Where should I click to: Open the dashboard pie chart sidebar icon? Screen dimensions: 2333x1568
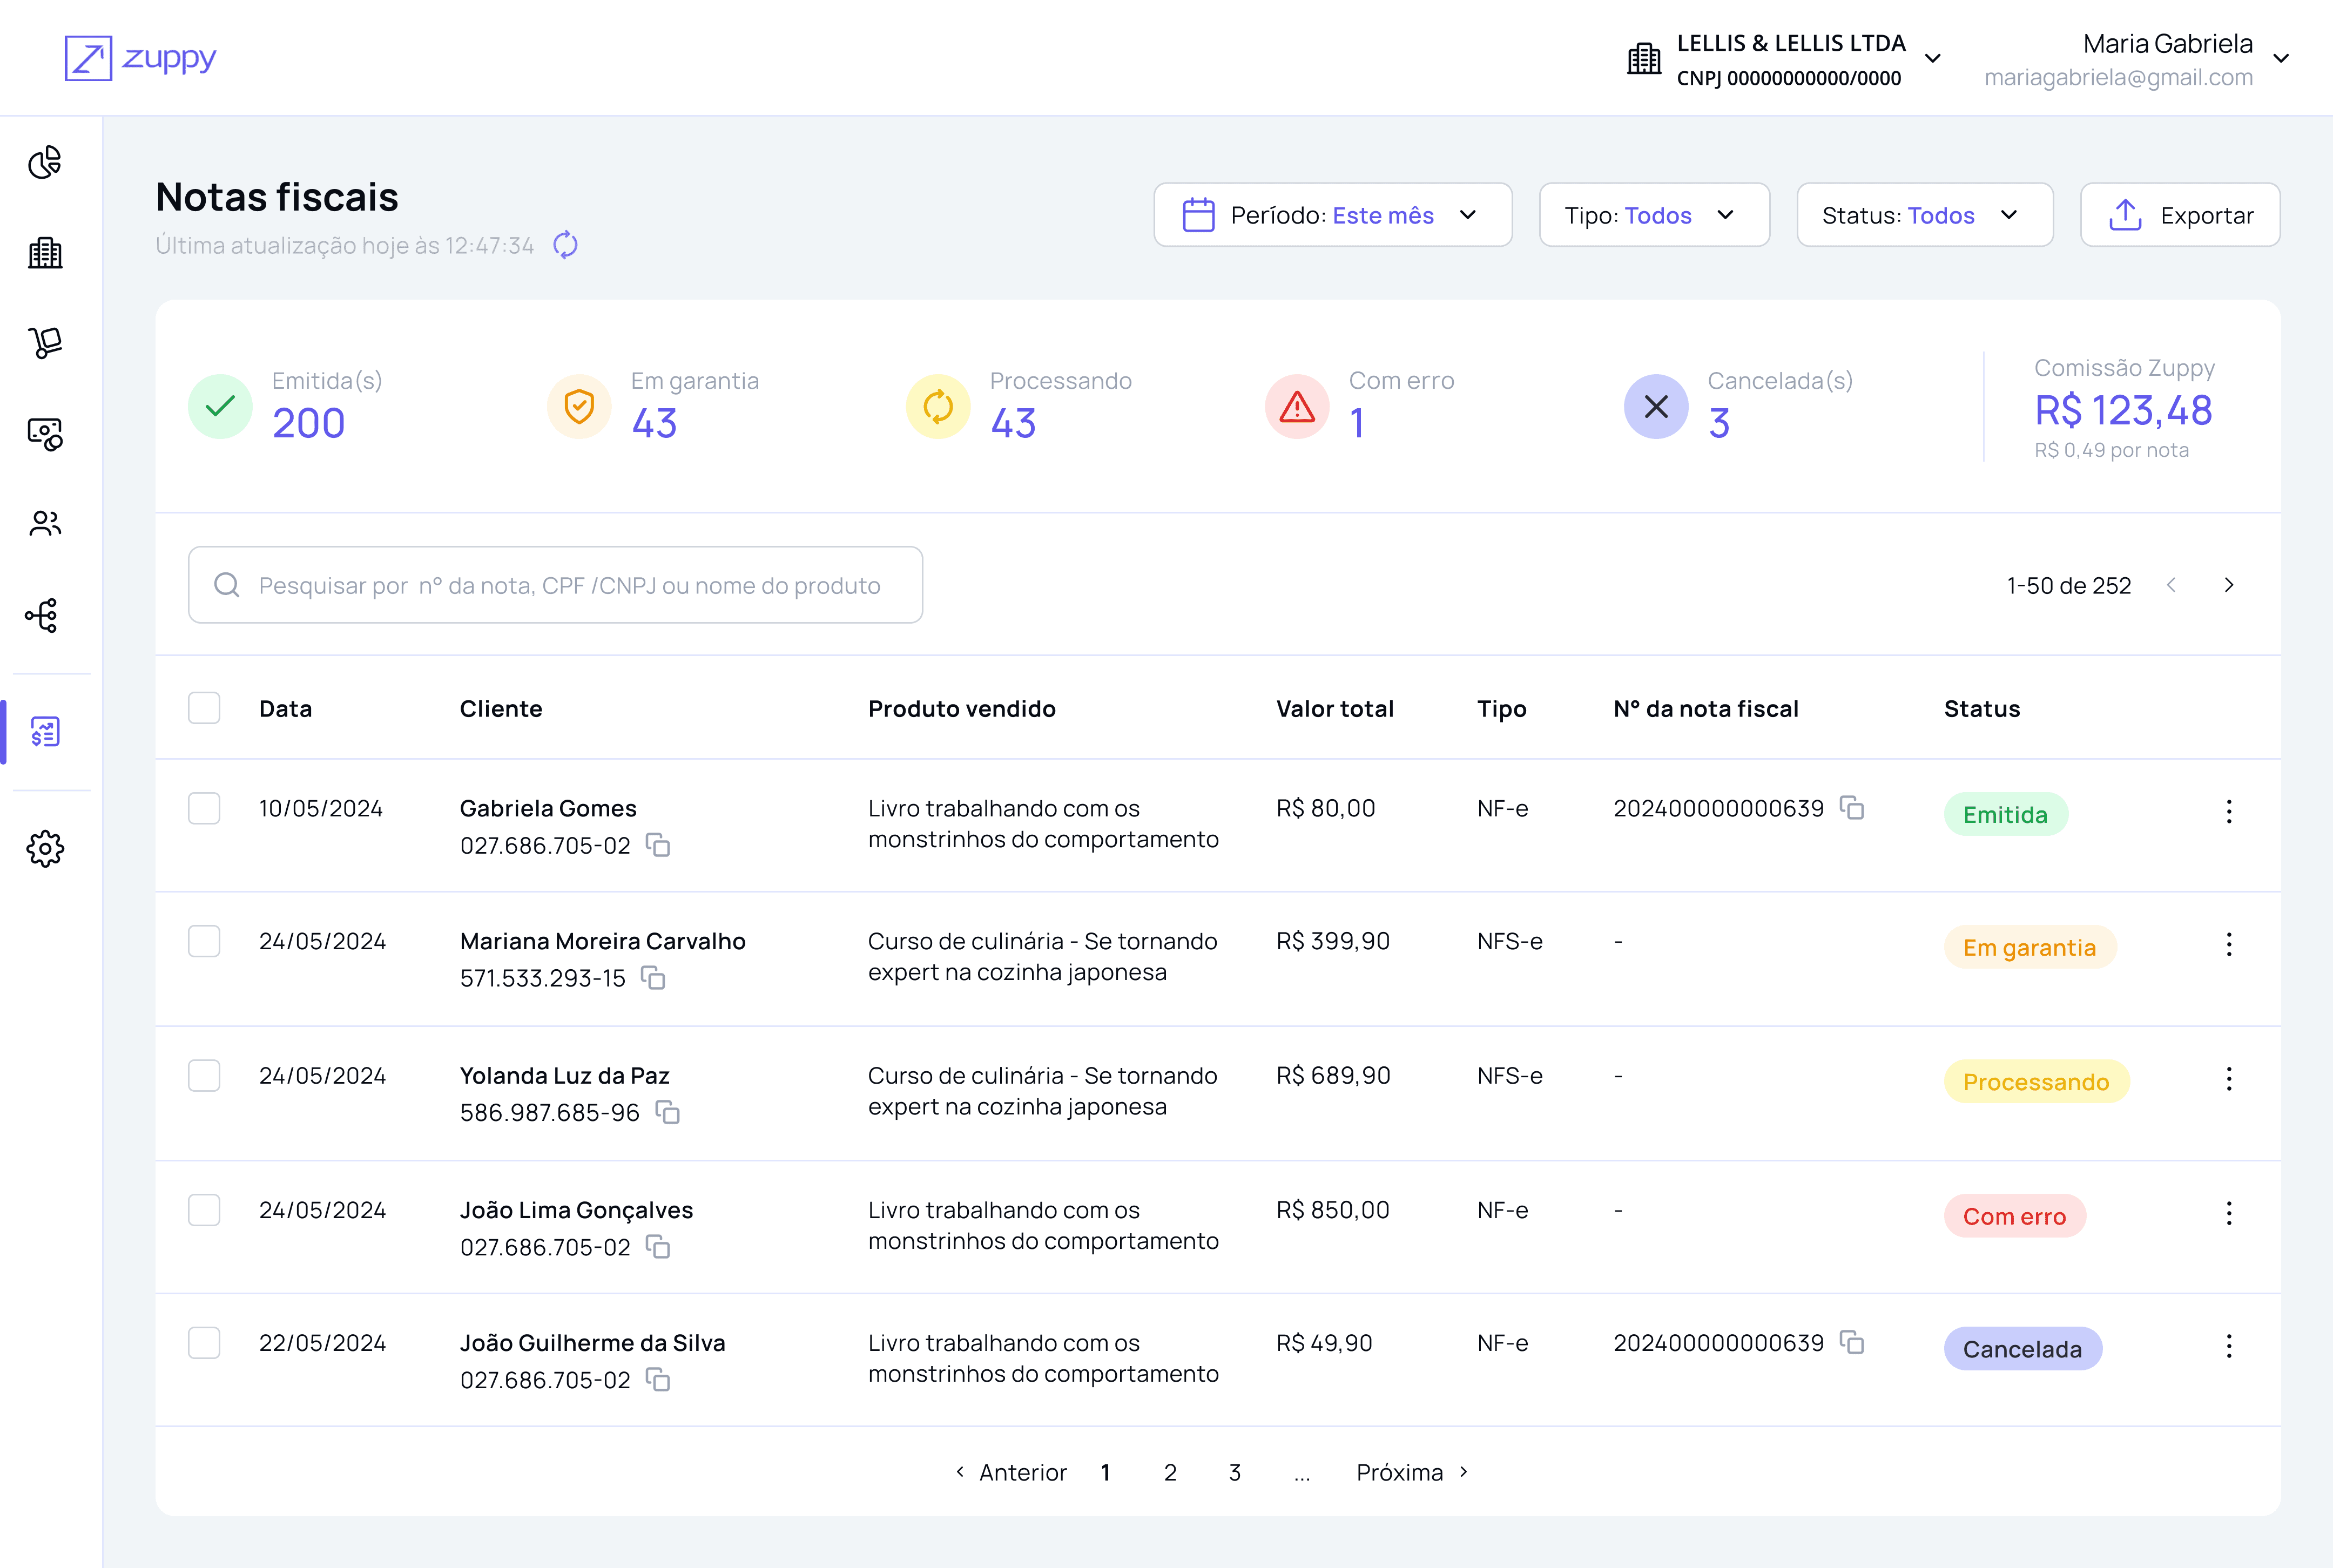pyautogui.click(x=45, y=162)
